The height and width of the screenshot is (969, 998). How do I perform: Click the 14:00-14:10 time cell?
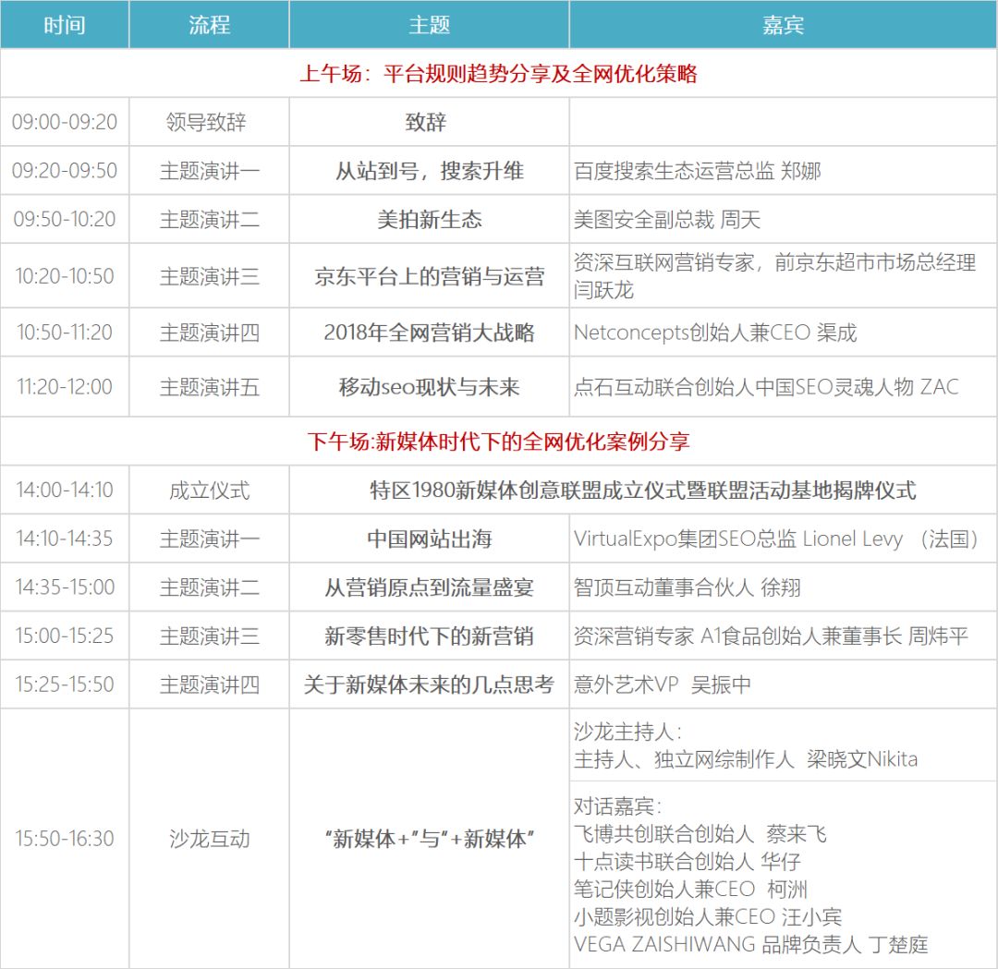point(65,490)
